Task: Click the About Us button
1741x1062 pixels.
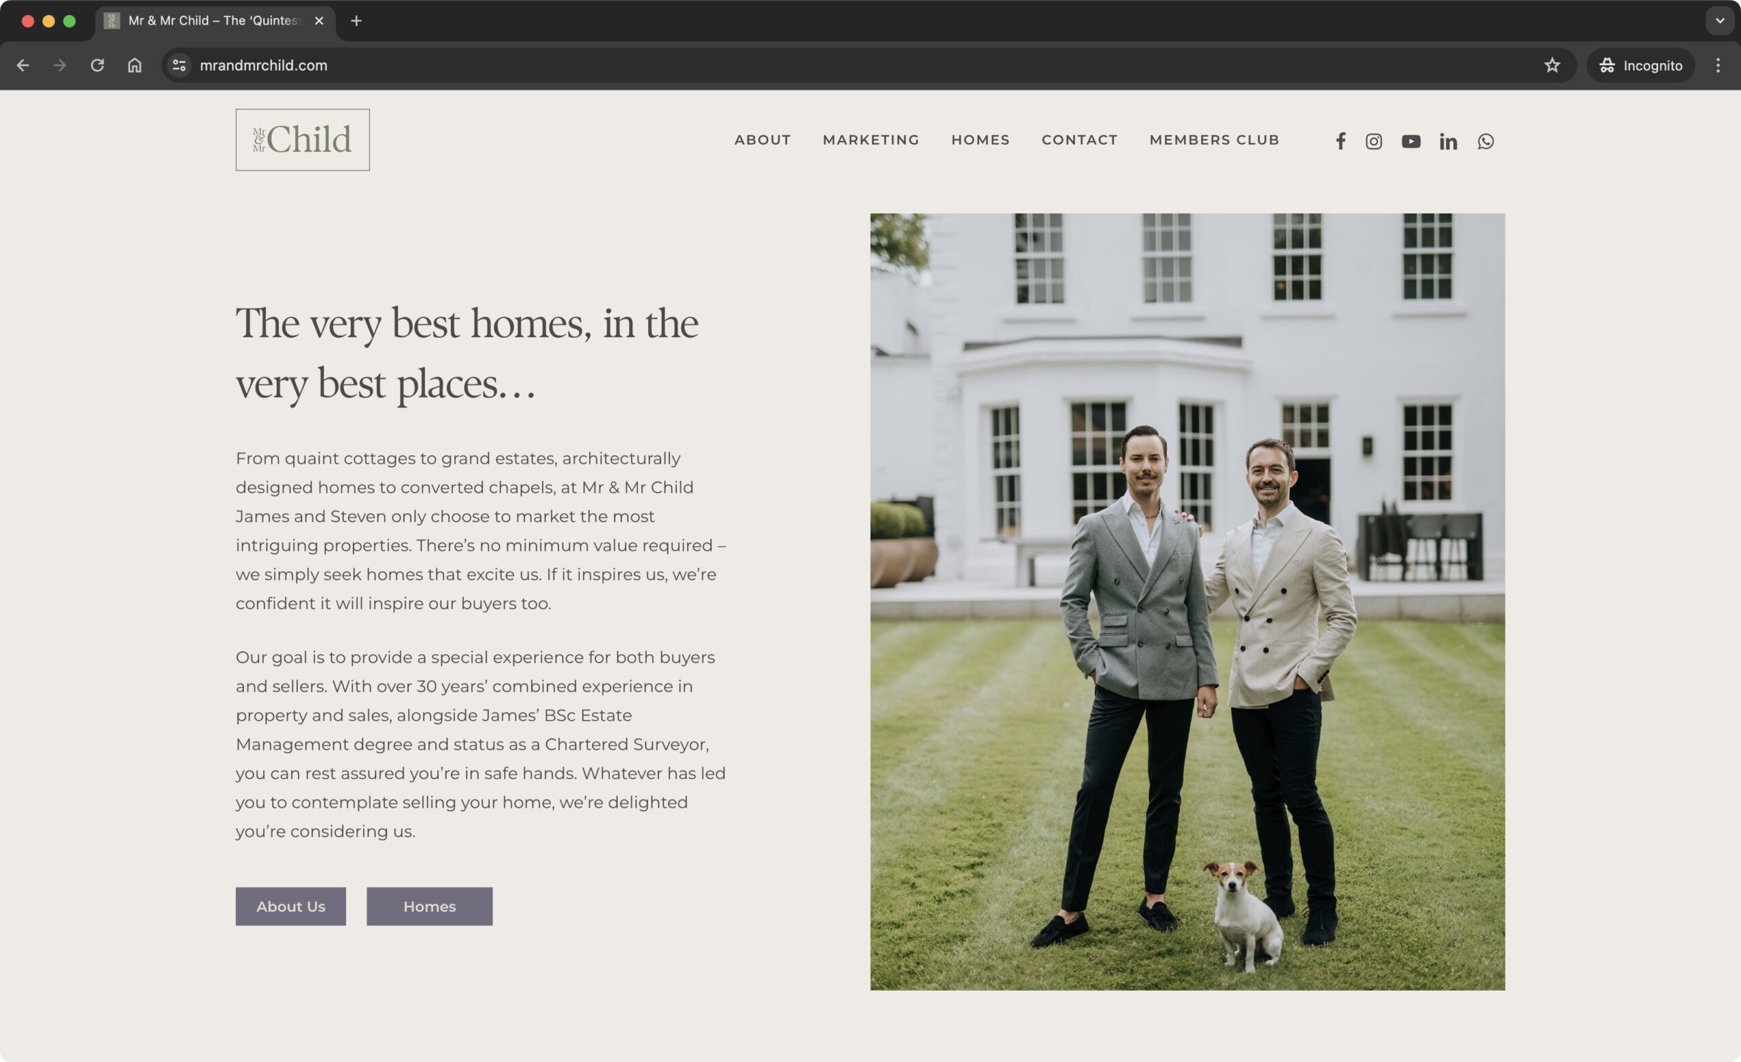Action: pos(290,906)
